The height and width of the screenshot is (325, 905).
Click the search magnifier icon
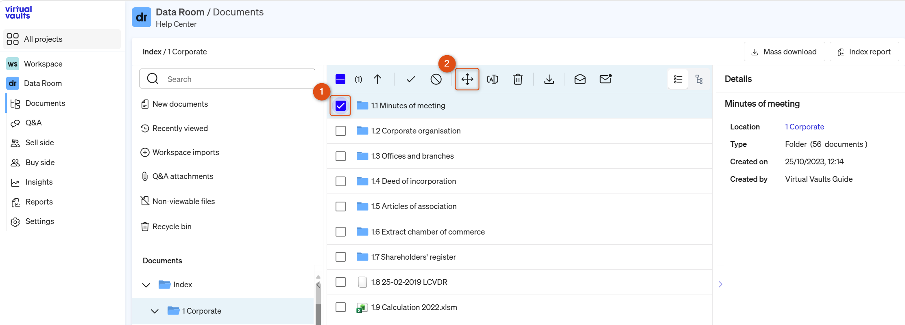click(153, 79)
